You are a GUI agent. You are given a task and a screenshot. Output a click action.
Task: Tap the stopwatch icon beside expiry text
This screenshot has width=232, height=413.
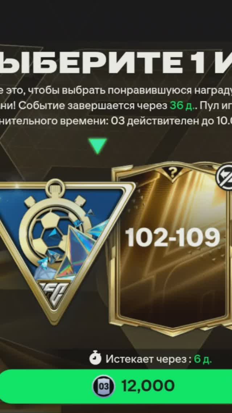pyautogui.click(x=95, y=359)
